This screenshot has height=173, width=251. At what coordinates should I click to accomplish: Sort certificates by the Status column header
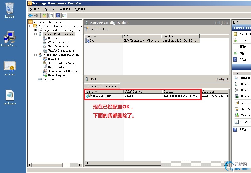pyautogui.click(x=181, y=91)
